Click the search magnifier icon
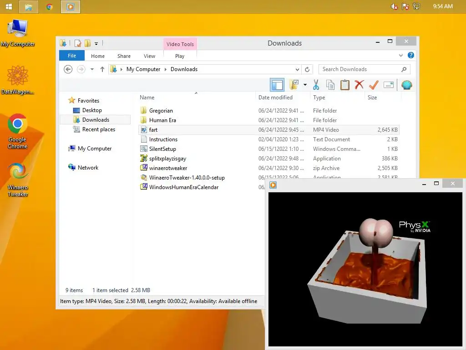The height and width of the screenshot is (350, 466). click(404, 69)
